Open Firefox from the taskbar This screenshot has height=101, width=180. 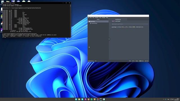[x=89, y=99]
